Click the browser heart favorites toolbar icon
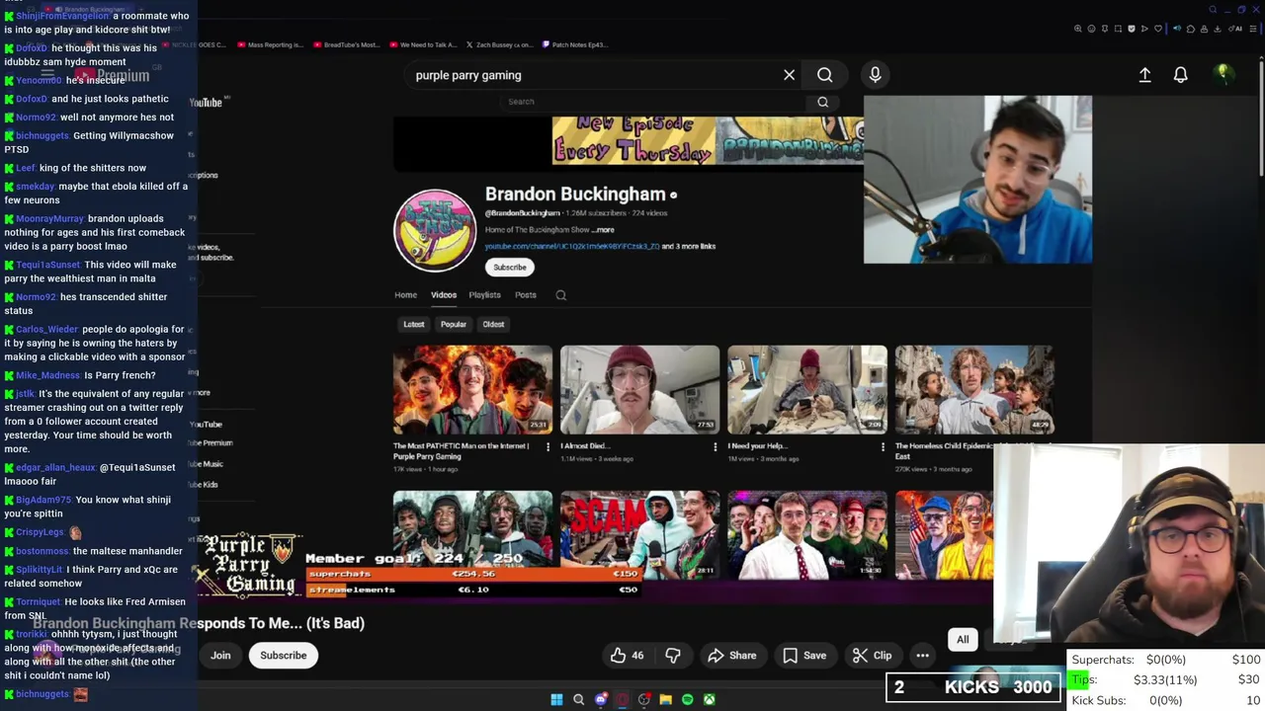This screenshot has width=1265, height=711. point(1158,29)
